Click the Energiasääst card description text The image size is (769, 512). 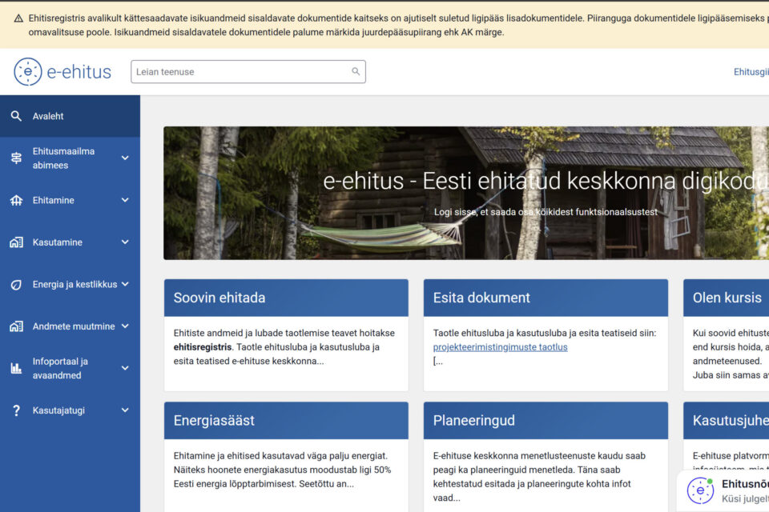pos(283,470)
